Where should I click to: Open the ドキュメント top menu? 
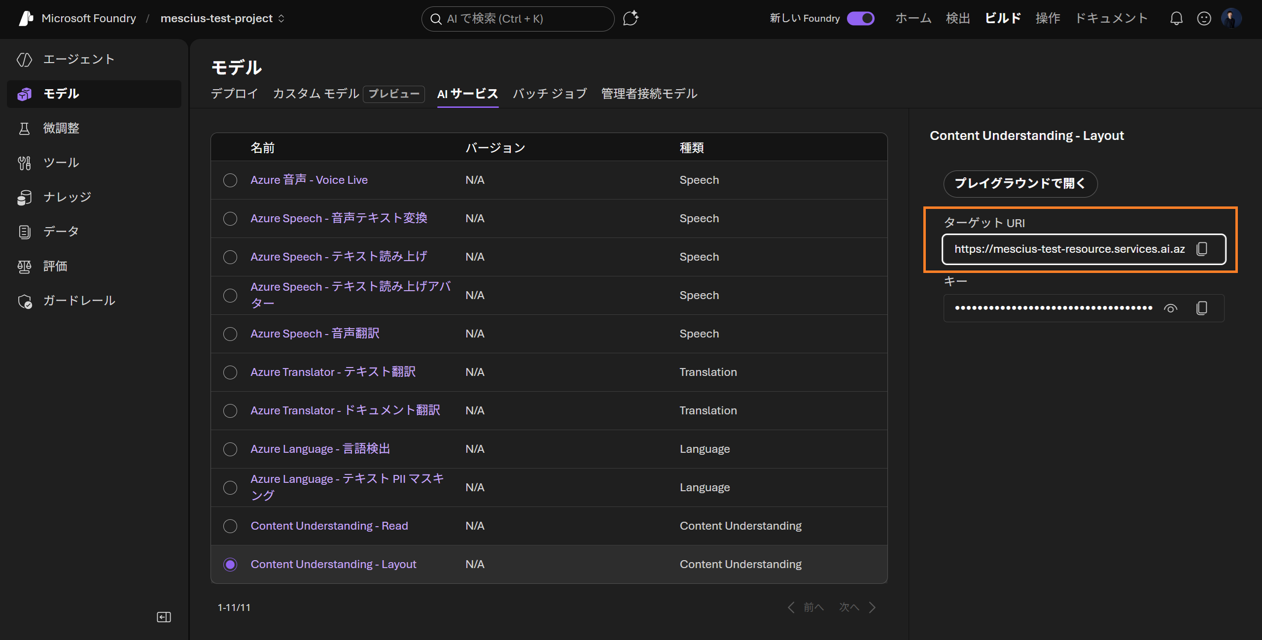coord(1111,18)
